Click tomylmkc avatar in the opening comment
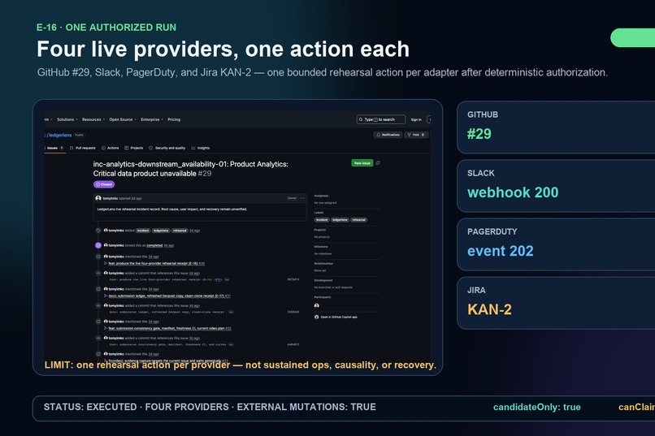 pos(98,198)
